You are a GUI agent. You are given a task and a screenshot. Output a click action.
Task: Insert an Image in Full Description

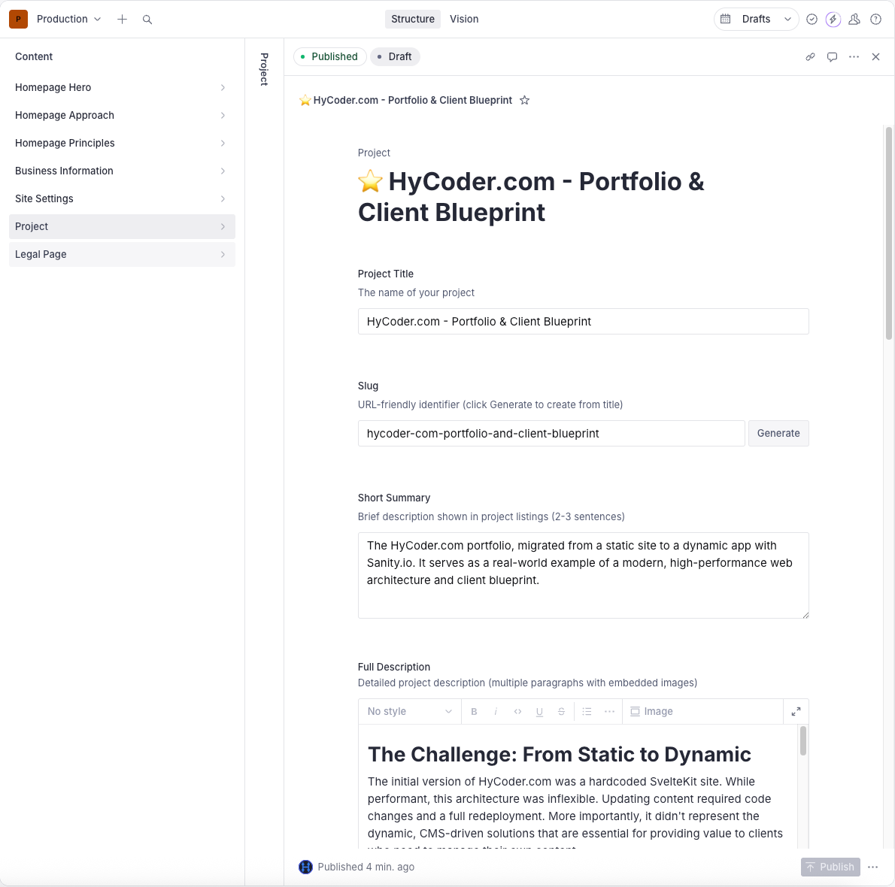coord(651,711)
